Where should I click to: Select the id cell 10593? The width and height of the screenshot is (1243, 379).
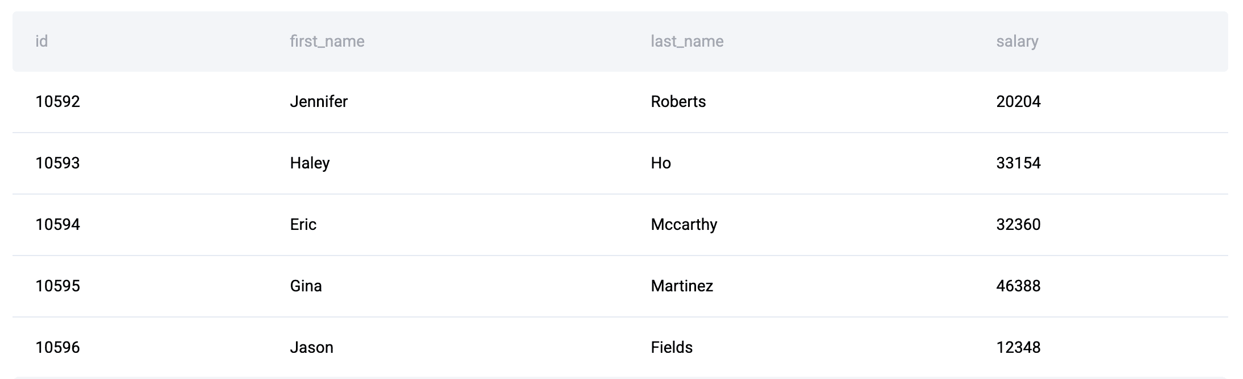coord(57,163)
